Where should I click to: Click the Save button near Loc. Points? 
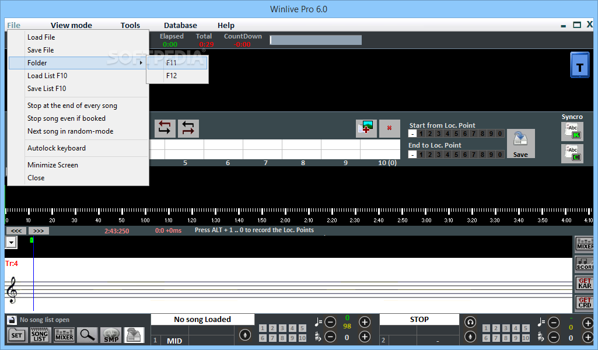[520, 143]
